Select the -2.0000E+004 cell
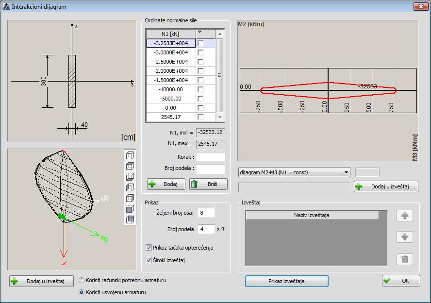The width and height of the screenshot is (431, 303). (171, 71)
